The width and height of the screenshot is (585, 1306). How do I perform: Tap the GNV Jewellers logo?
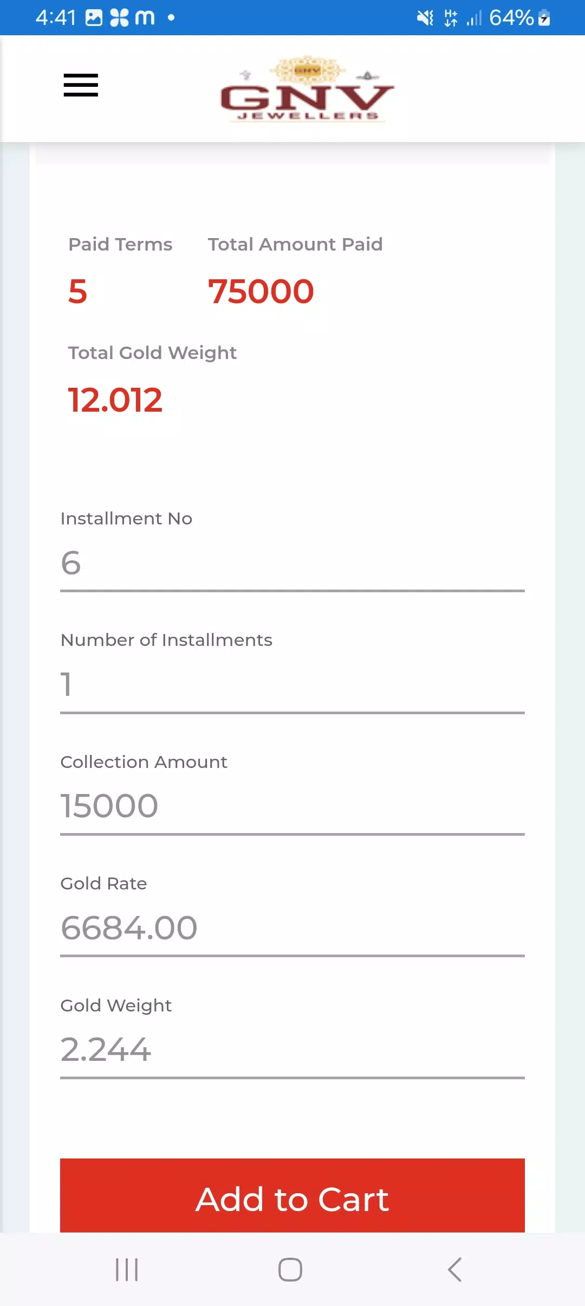[x=307, y=88]
